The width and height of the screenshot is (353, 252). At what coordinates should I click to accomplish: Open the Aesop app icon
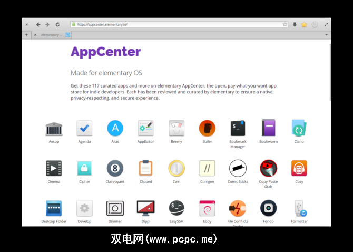click(x=54, y=129)
